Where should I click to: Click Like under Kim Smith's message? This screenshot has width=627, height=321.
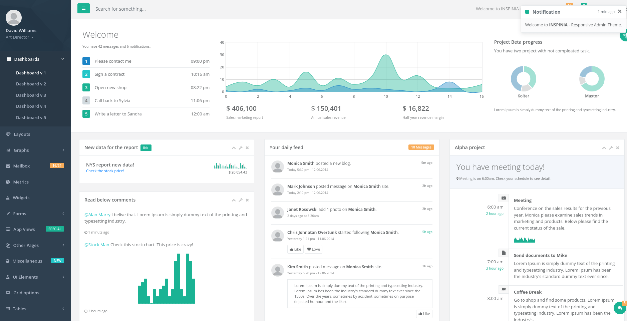coord(424,314)
